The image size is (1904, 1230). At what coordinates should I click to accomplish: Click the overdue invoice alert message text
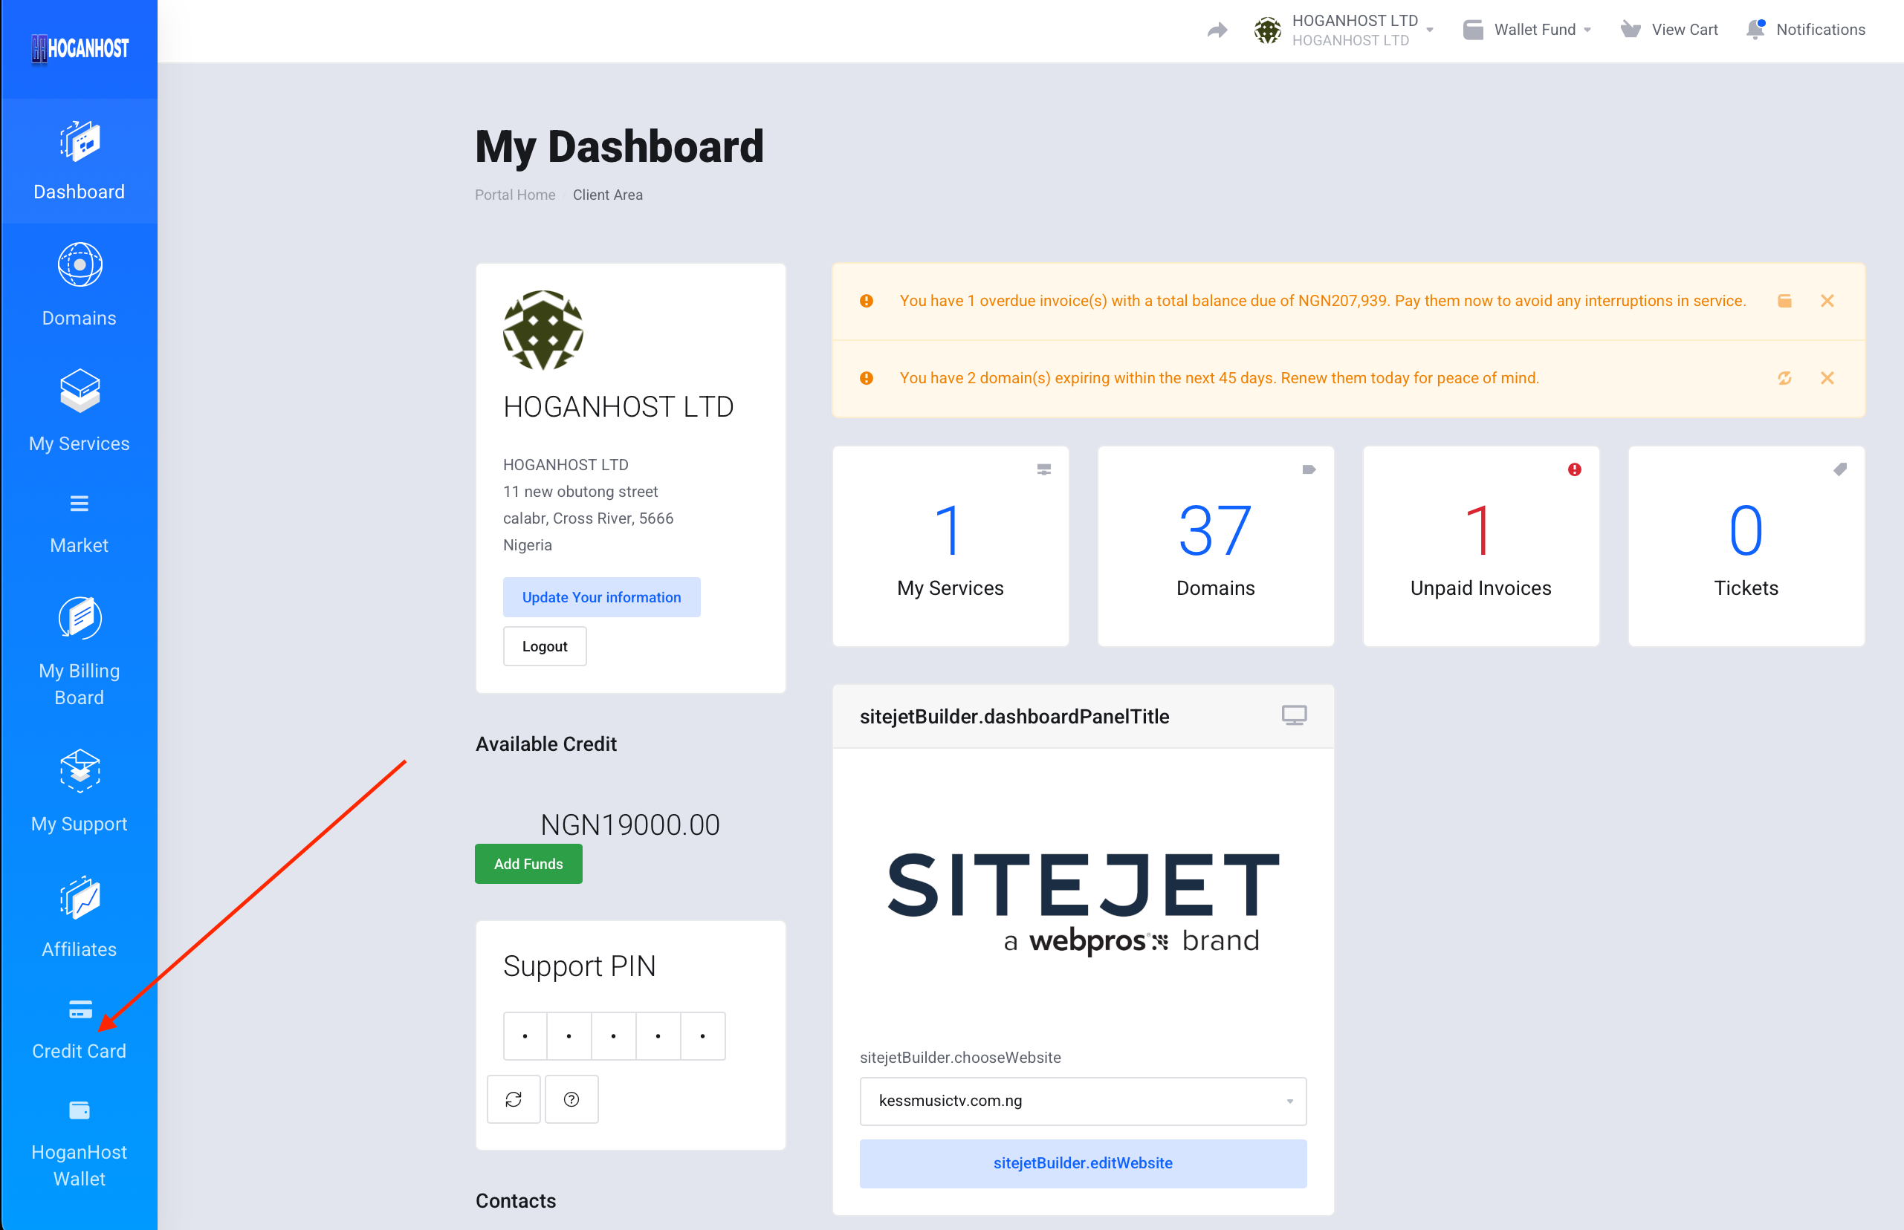pyautogui.click(x=1322, y=301)
